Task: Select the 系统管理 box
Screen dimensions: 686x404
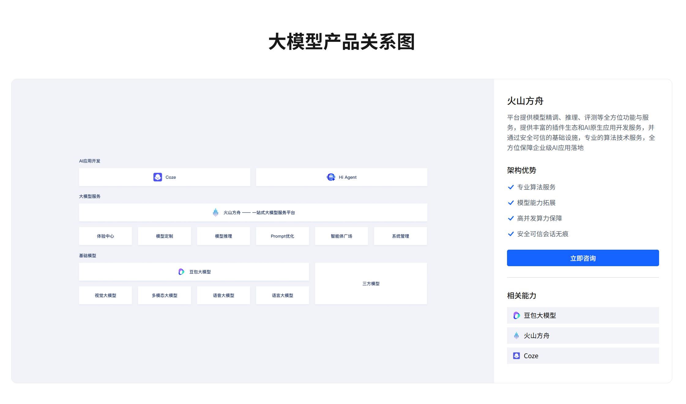Action: [401, 236]
